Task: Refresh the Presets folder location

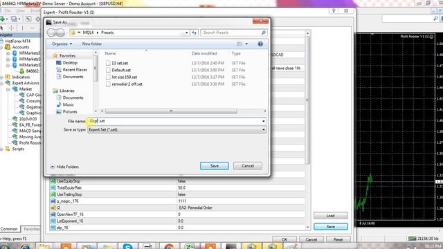Action: point(194,33)
